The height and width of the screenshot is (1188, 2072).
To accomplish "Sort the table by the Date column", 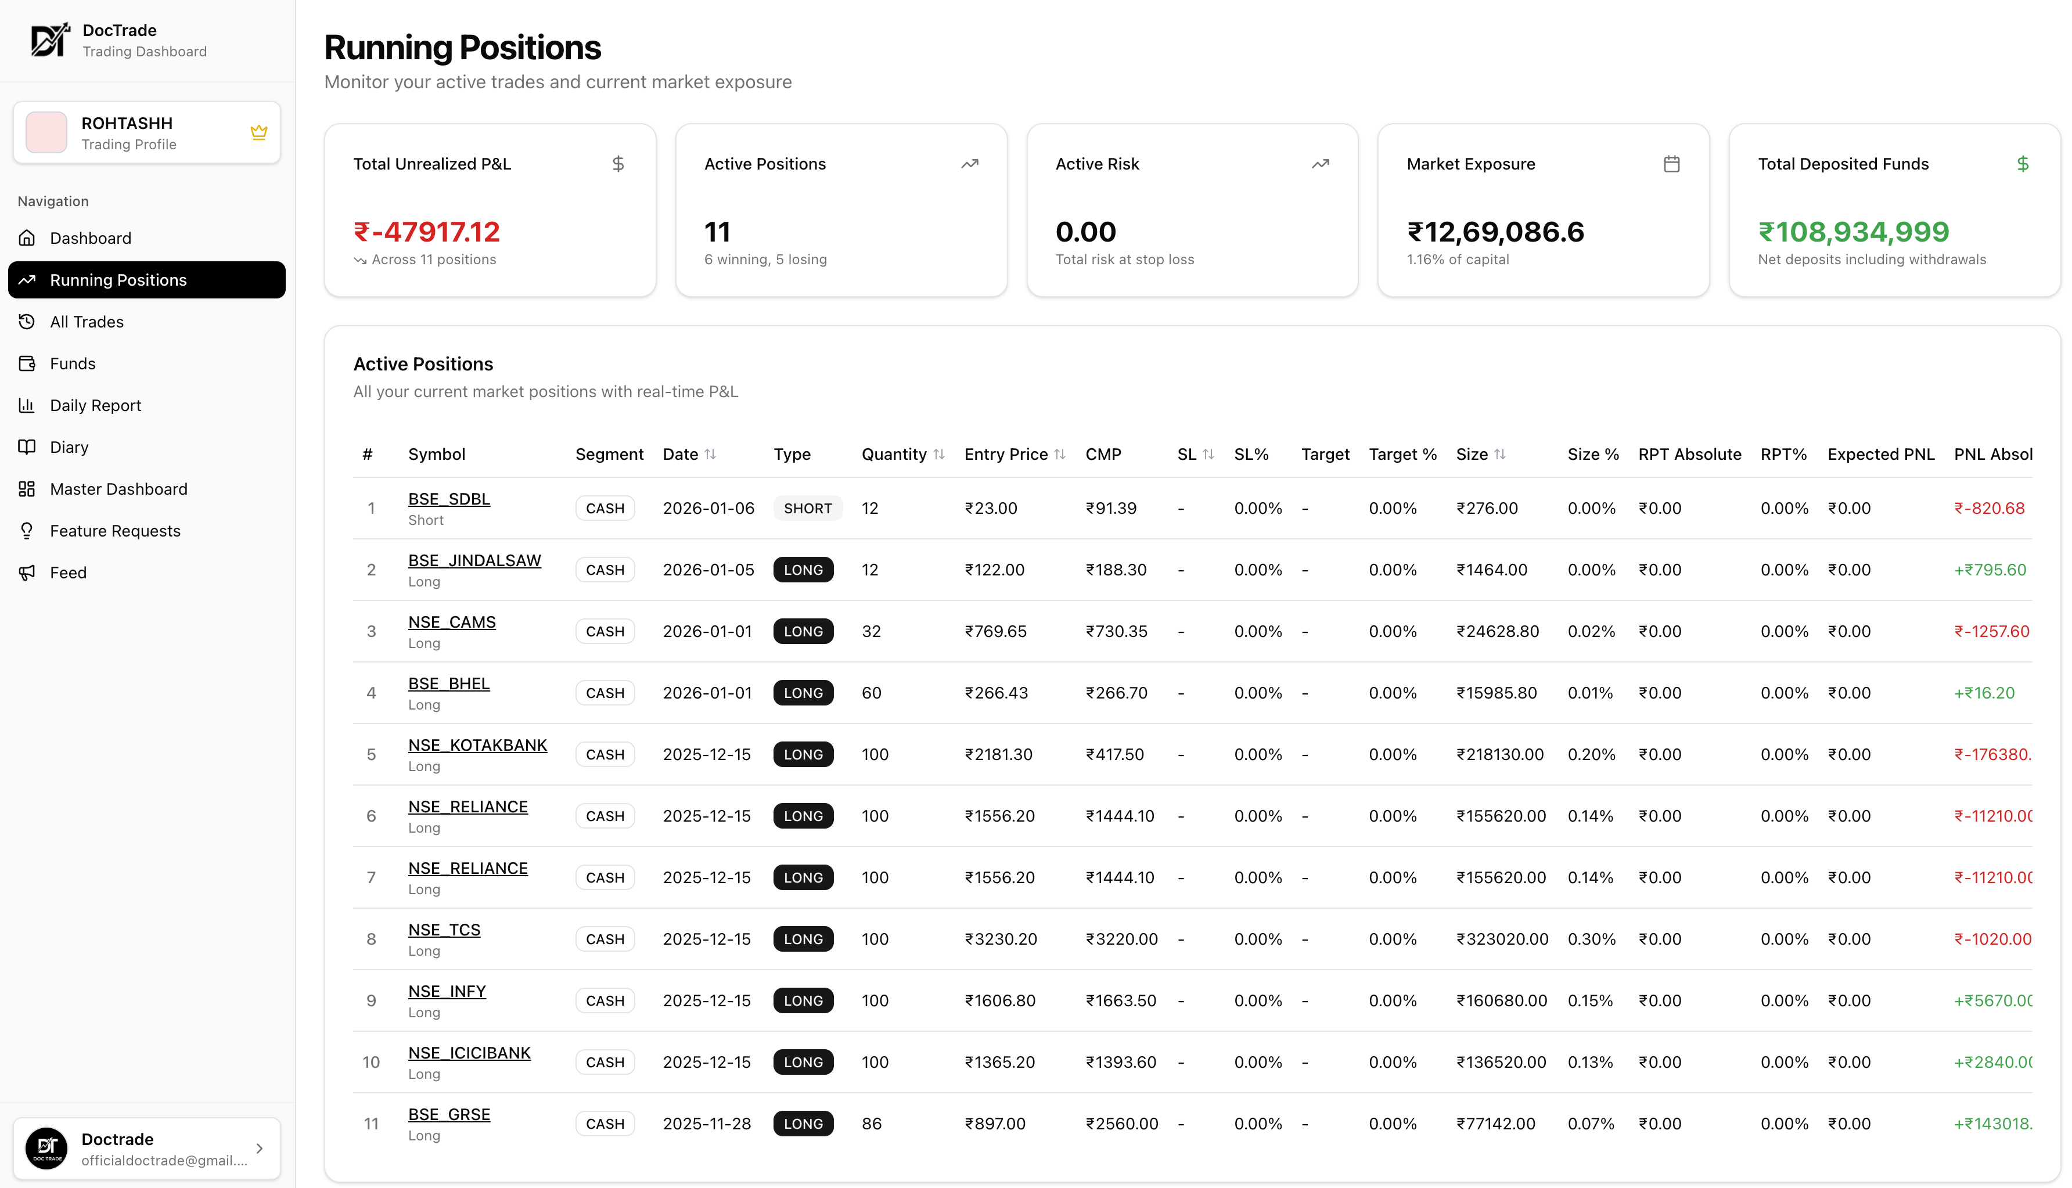I will point(710,455).
